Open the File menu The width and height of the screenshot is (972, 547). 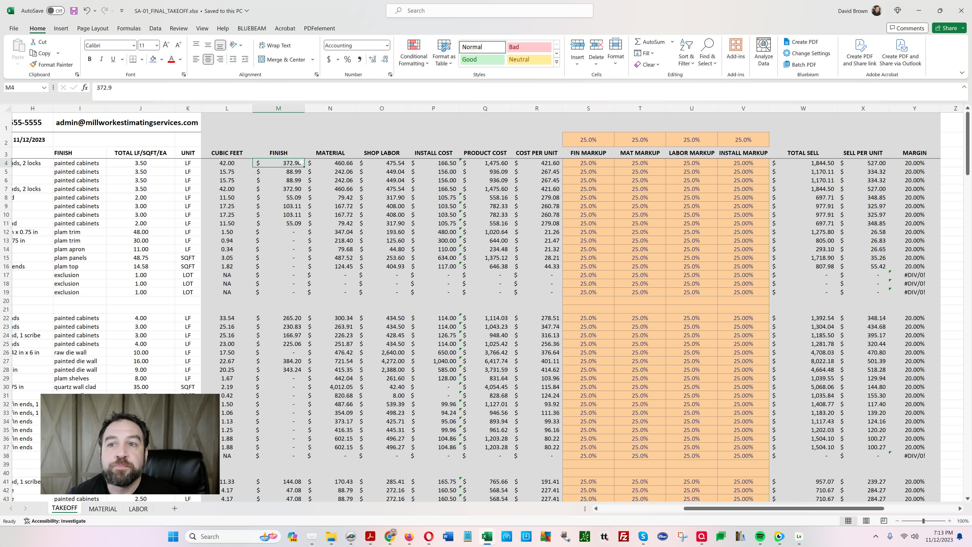click(14, 28)
